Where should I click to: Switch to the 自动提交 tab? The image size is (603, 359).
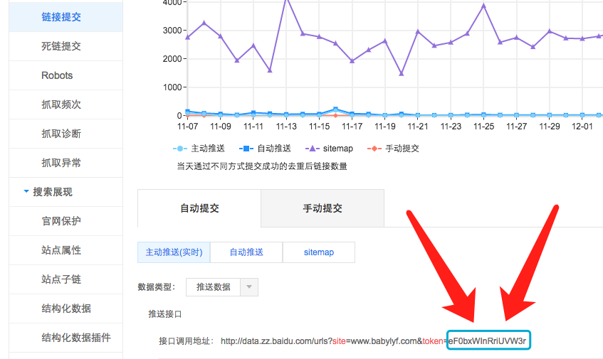[x=199, y=208]
